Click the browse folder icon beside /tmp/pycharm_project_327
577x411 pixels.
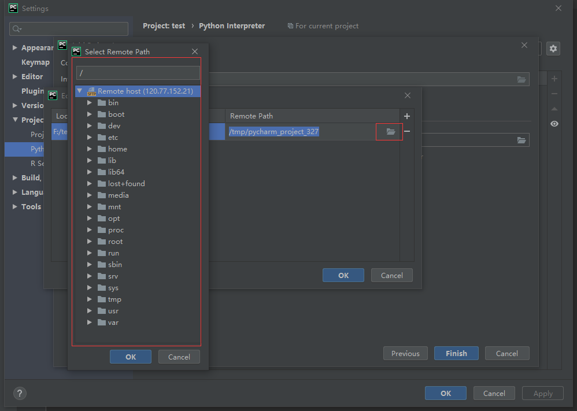point(390,131)
